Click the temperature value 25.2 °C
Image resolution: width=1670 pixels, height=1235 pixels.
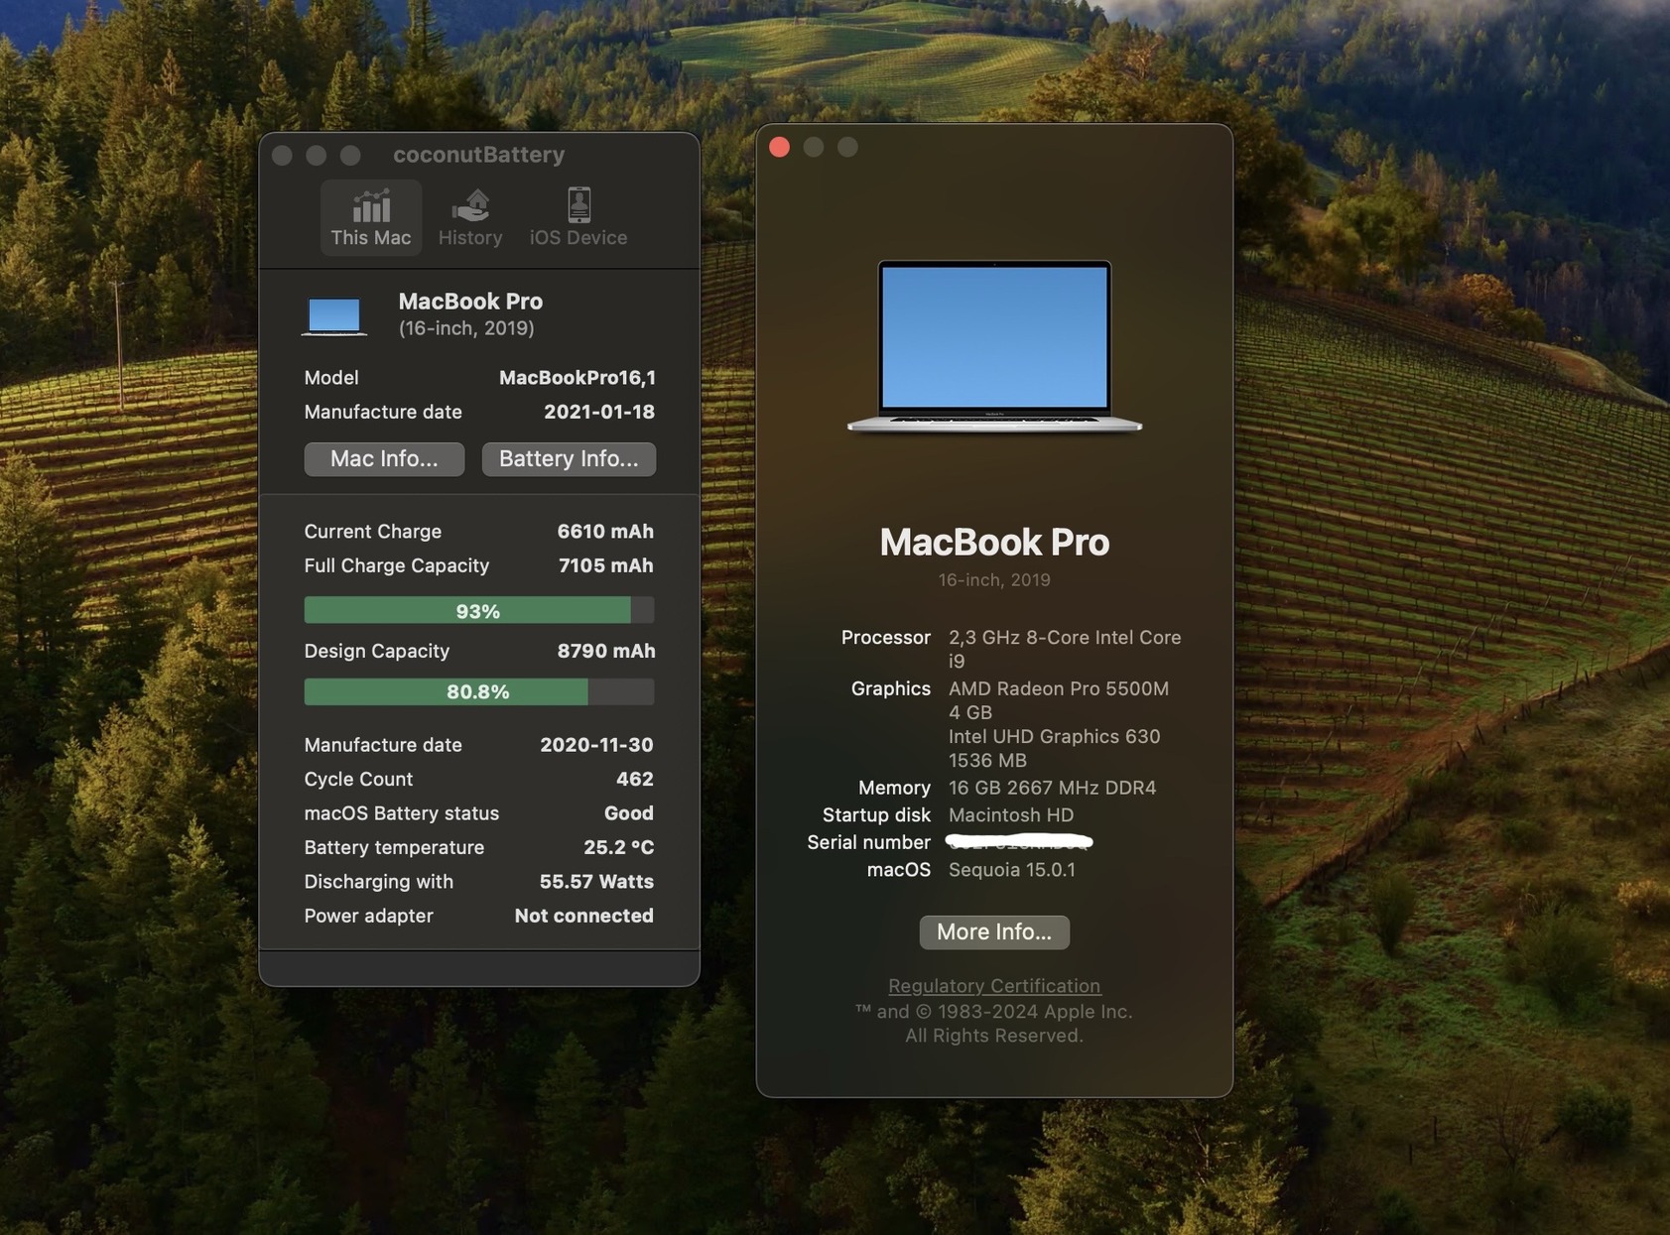click(x=618, y=847)
